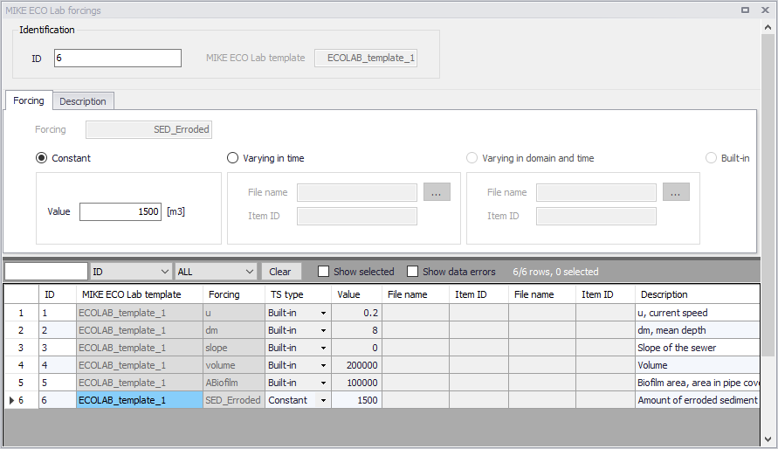Image resolution: width=778 pixels, height=449 pixels.
Task: Open TS type dropdown for SED_Erroded row
Action: 323,400
